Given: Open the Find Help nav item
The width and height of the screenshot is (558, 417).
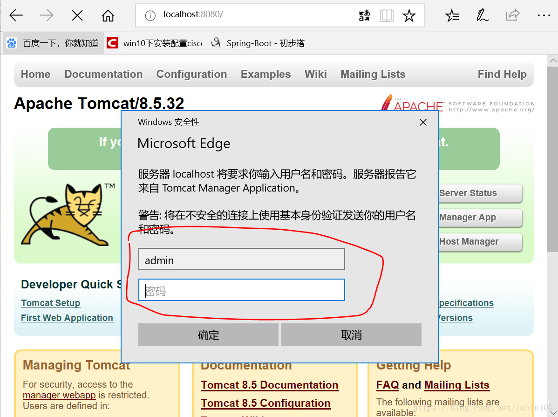Looking at the screenshot, I should (502, 74).
